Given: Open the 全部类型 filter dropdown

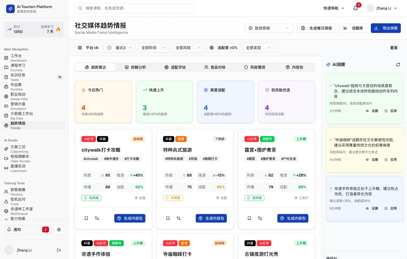Looking at the screenshot, I should pyautogui.click(x=259, y=48).
